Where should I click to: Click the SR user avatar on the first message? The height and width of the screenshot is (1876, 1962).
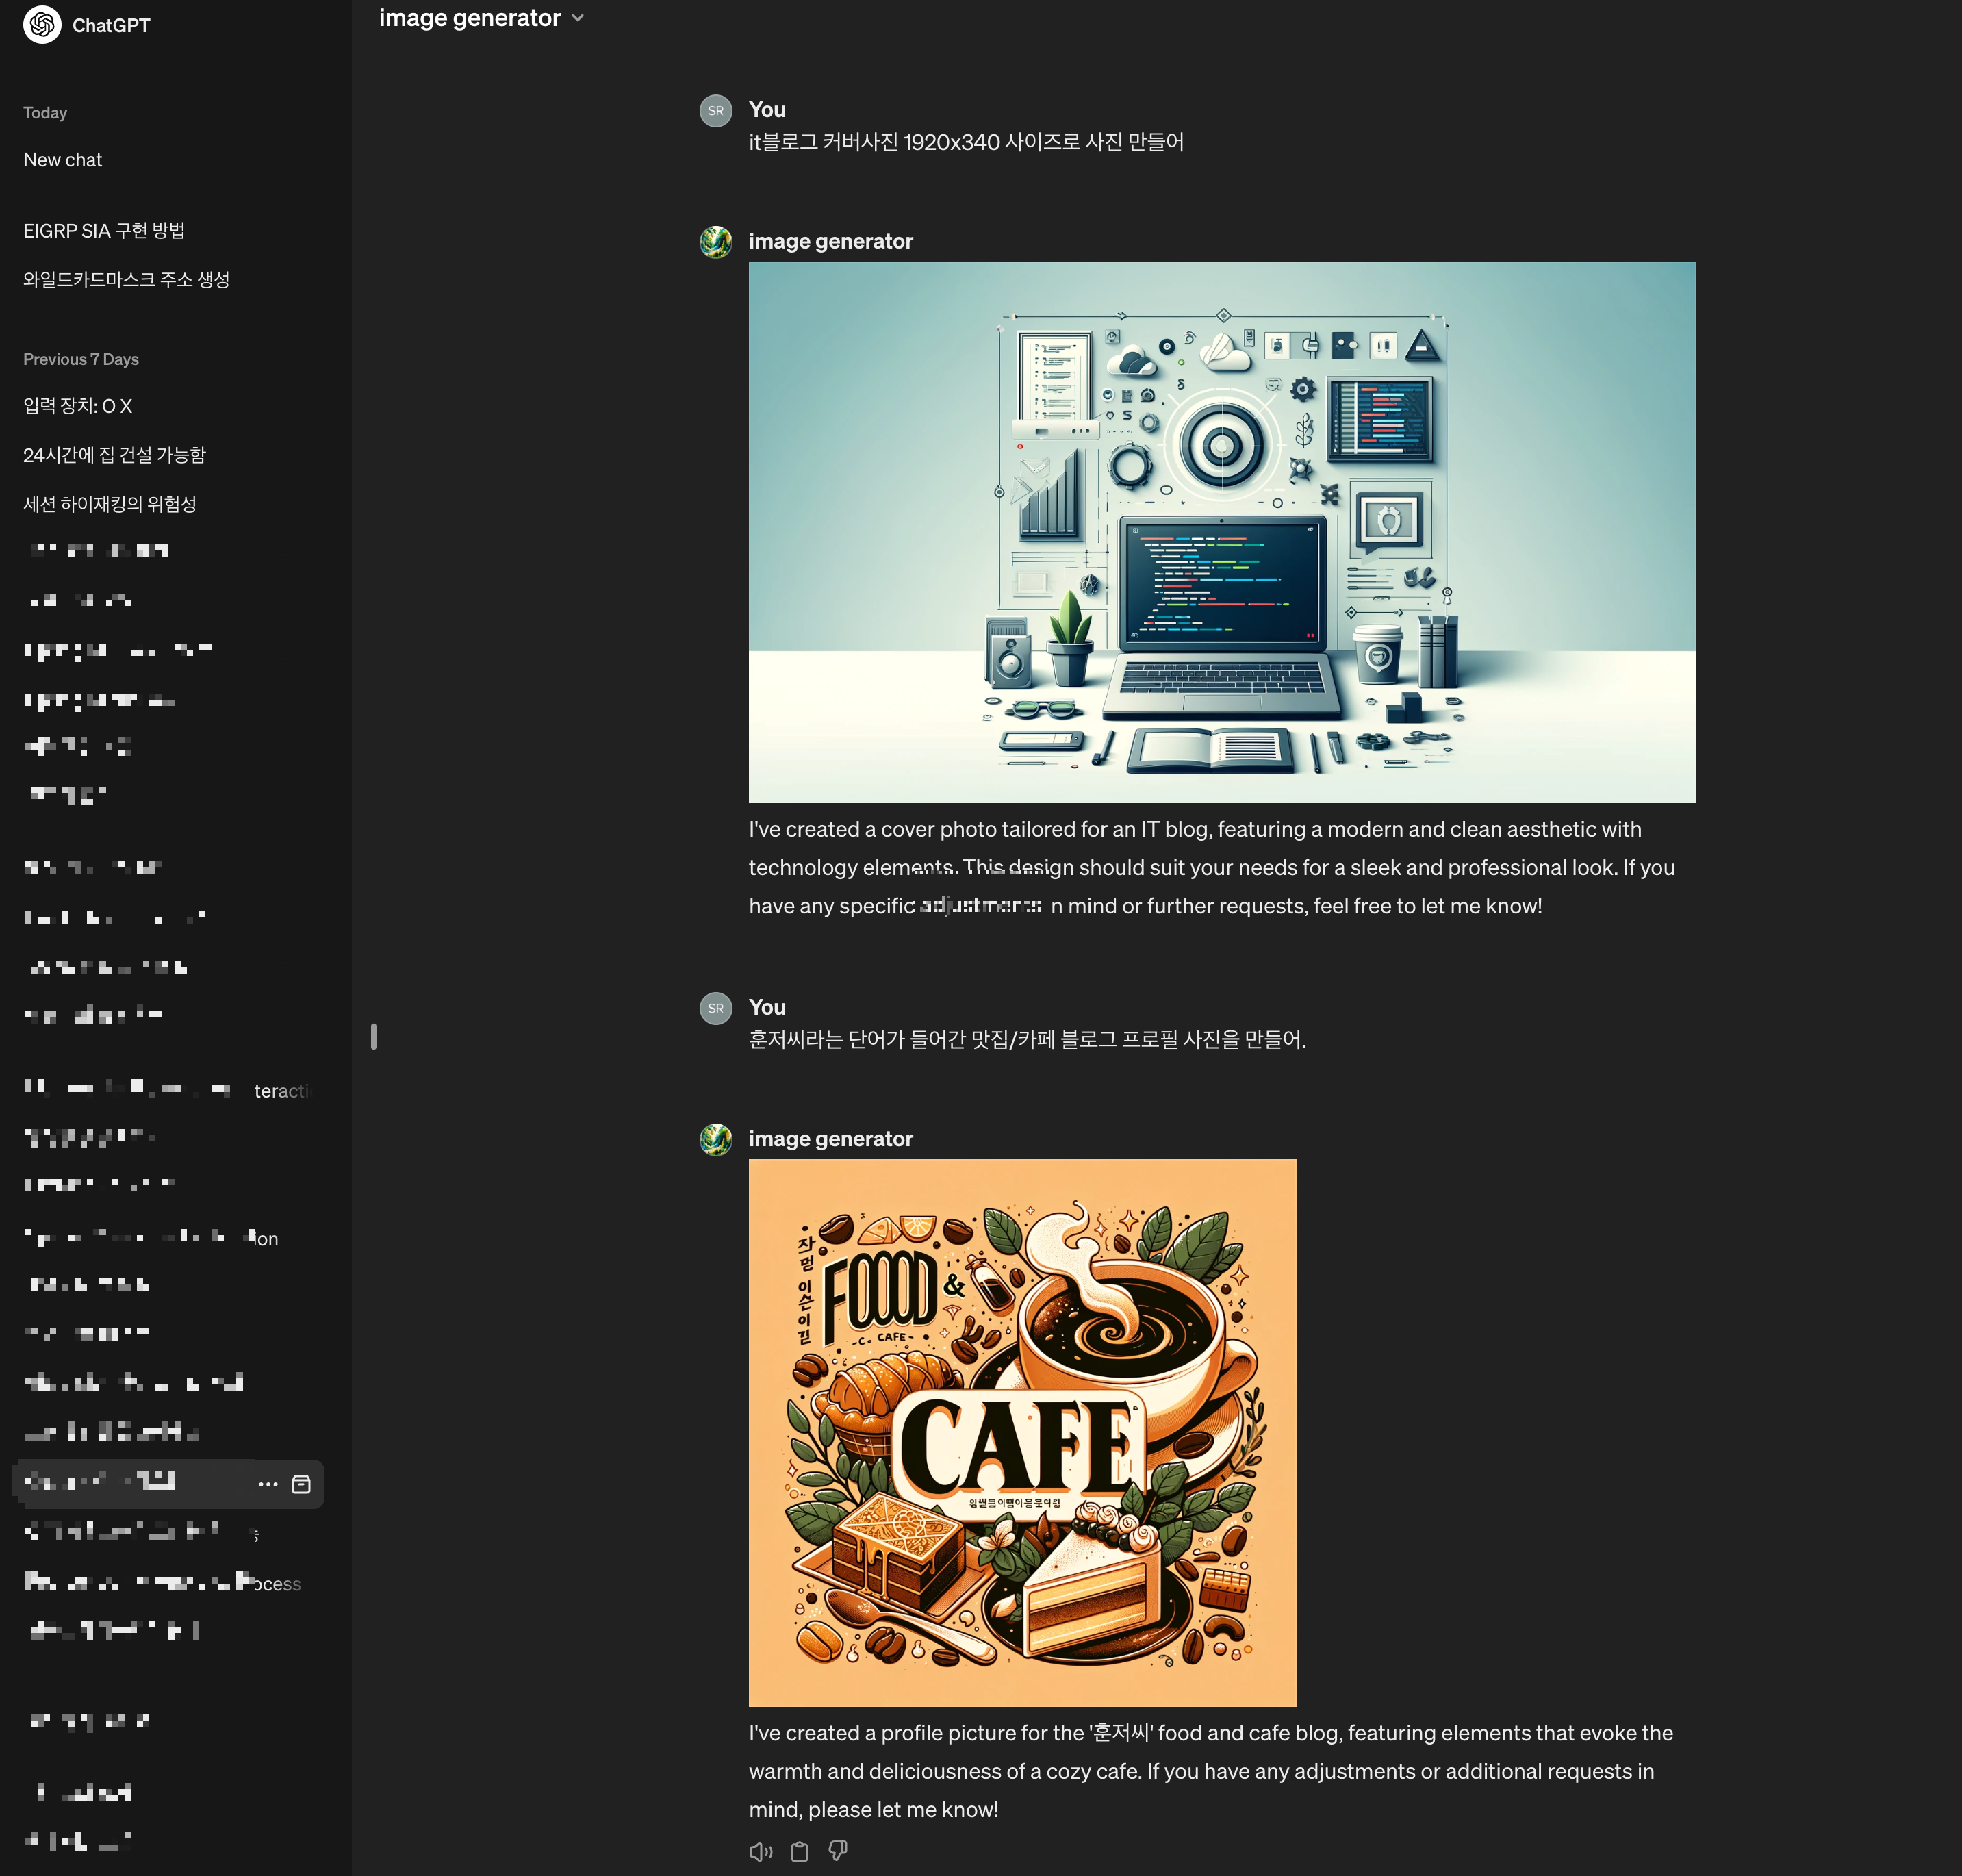point(716,111)
